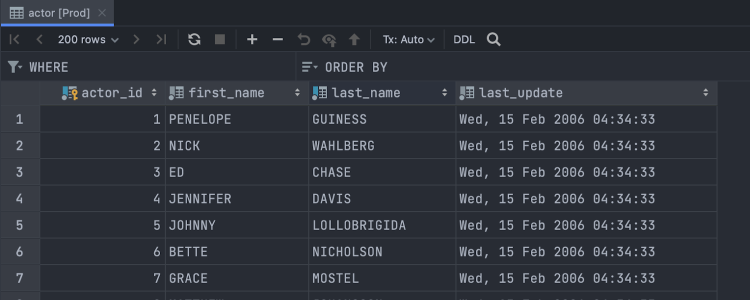Open the Tx: Auto transaction mode dropdown
This screenshot has height=300, width=750.
point(408,39)
